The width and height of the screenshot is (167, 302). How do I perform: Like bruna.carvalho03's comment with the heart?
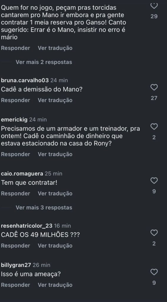click(x=154, y=87)
